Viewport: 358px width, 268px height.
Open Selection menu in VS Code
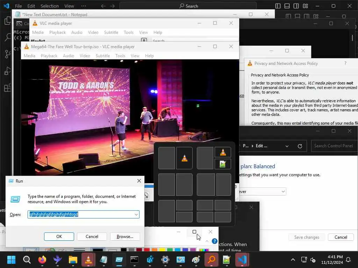pyautogui.click(x=50, y=6)
